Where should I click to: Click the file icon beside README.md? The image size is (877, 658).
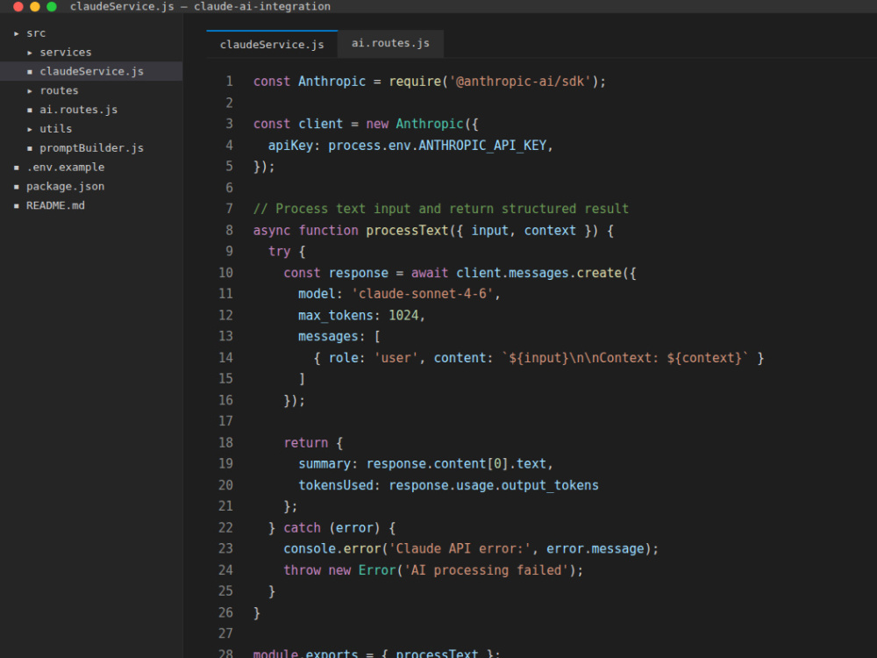(x=16, y=206)
